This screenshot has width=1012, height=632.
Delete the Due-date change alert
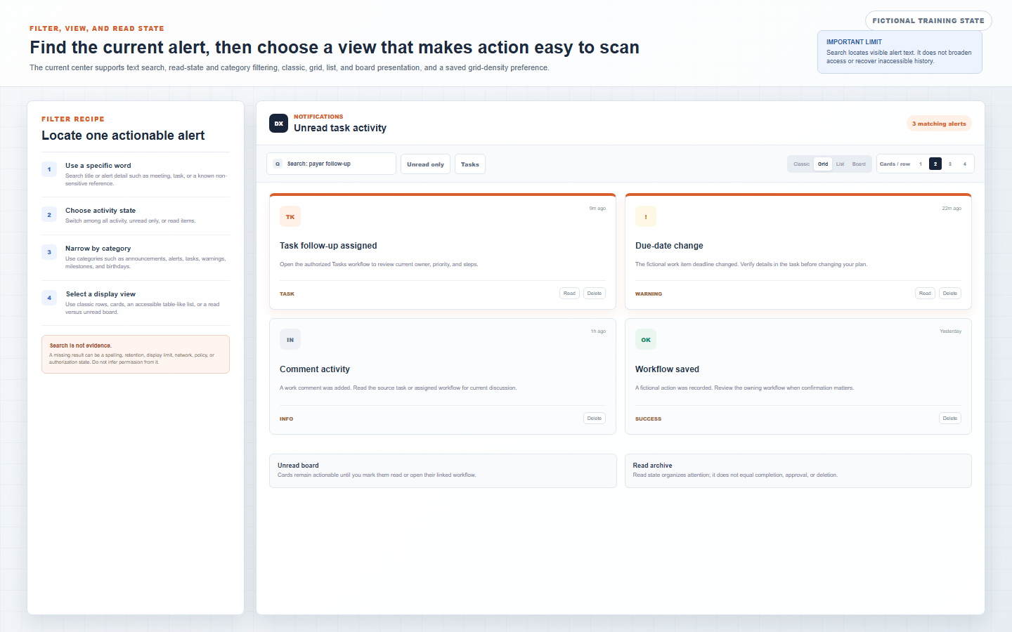950,294
